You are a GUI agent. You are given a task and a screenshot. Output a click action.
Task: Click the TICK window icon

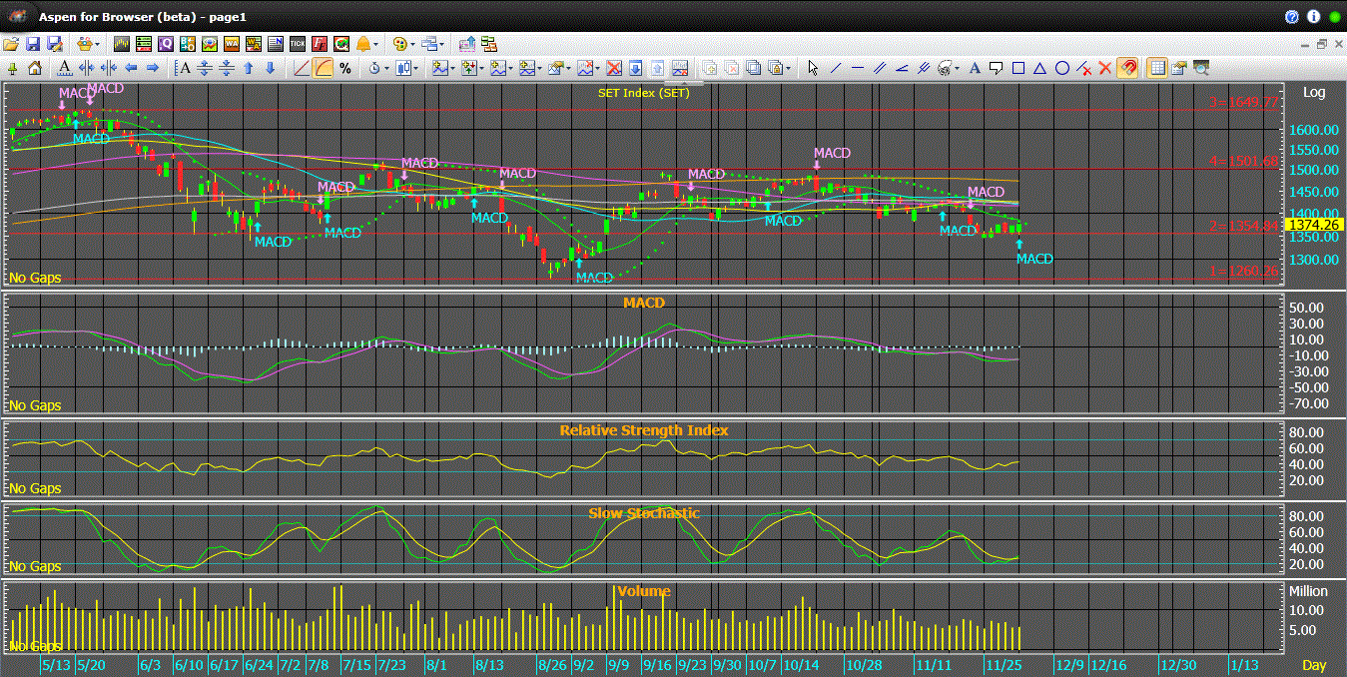[298, 44]
